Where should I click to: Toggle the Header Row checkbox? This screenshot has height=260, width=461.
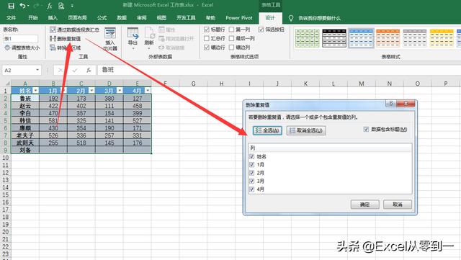[x=207, y=30]
